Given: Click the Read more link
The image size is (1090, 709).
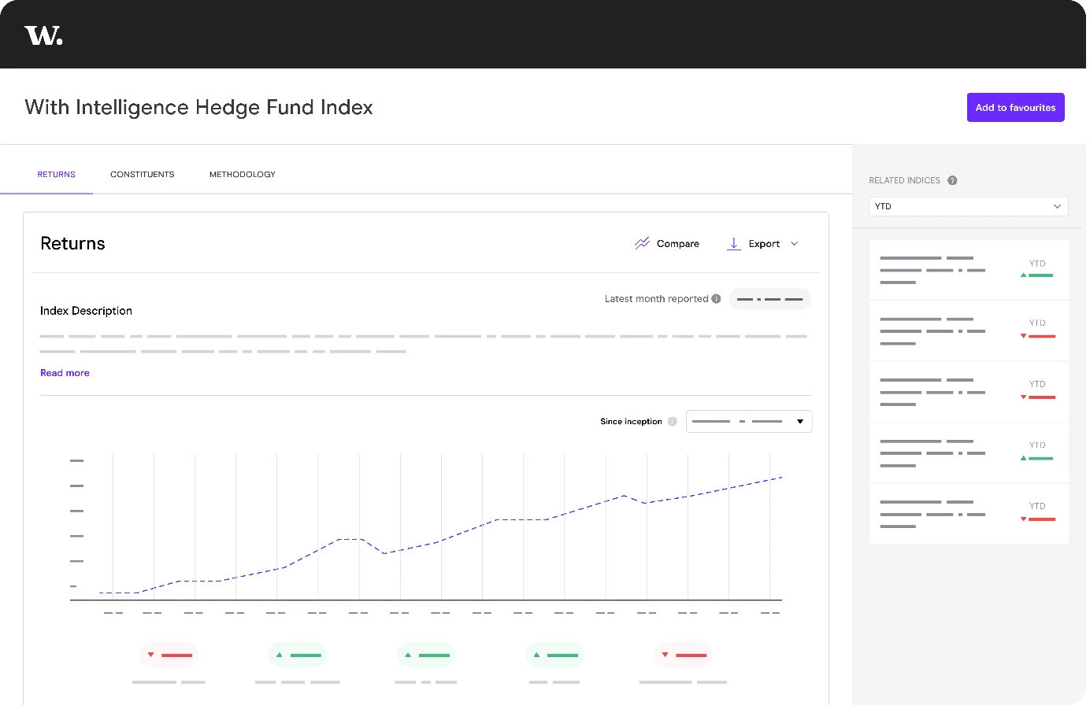Looking at the screenshot, I should point(65,373).
